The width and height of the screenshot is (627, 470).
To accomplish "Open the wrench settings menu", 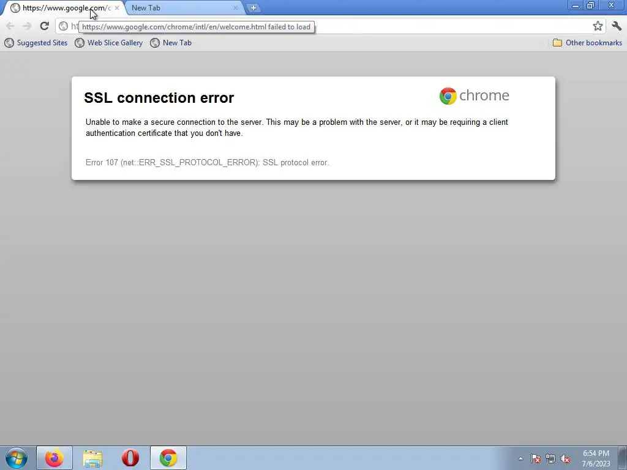I will [x=616, y=26].
